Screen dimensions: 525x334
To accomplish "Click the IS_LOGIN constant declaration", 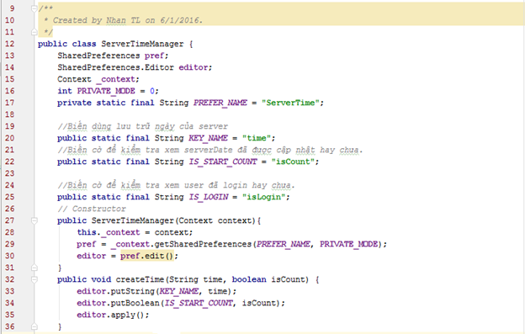I will pyautogui.click(x=209, y=197).
